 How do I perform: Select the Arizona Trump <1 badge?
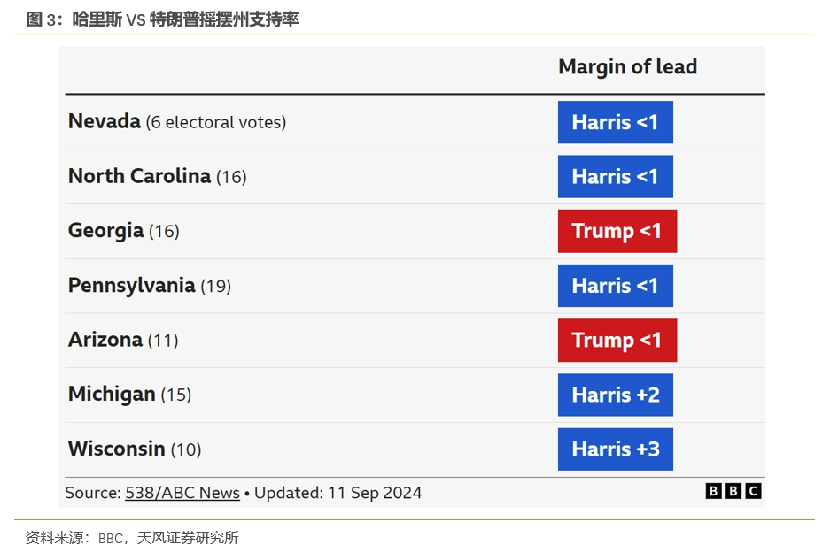pos(617,341)
